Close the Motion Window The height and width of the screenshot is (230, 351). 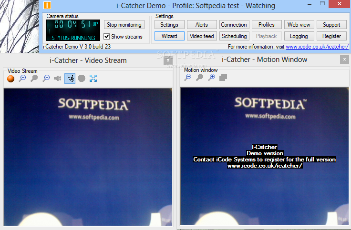344,60
